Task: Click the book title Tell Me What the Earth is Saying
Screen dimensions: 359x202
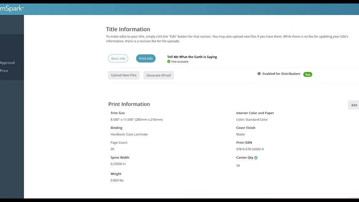Action: [x=192, y=57]
